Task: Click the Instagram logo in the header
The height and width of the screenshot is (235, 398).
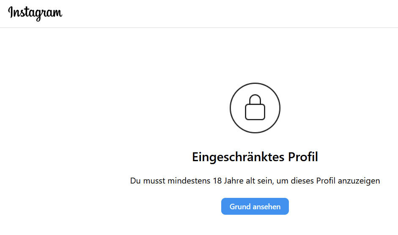Action: 35,13
